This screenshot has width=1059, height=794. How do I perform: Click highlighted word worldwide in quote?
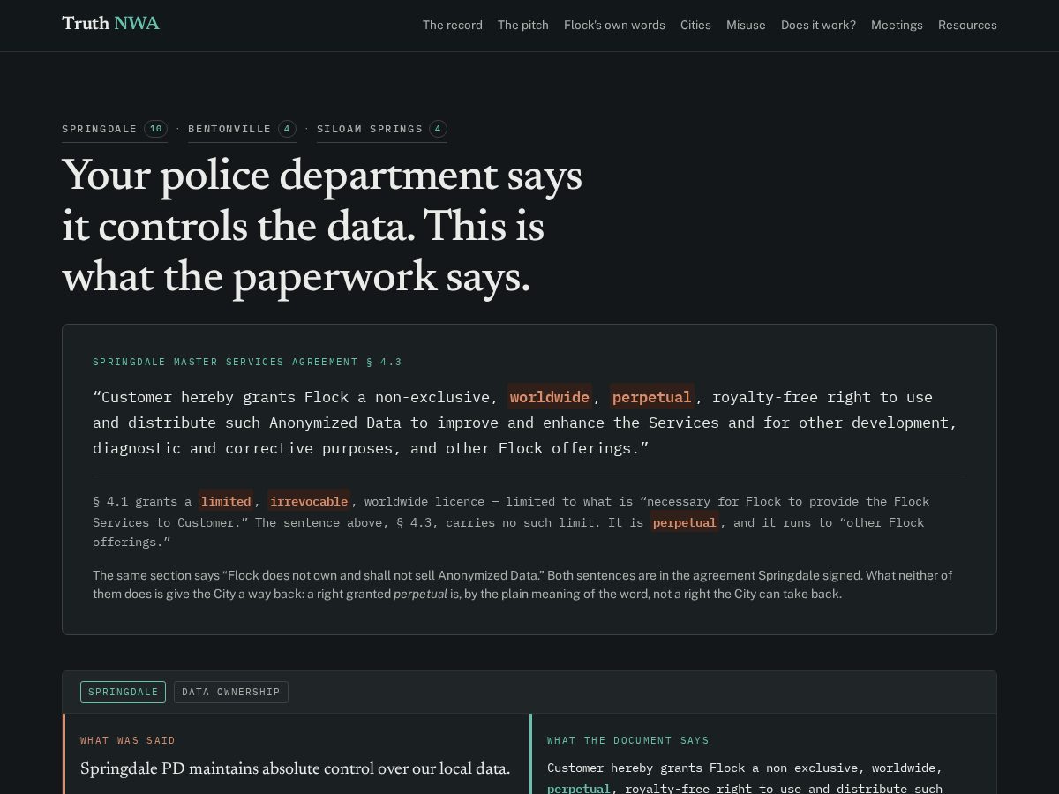pos(549,397)
